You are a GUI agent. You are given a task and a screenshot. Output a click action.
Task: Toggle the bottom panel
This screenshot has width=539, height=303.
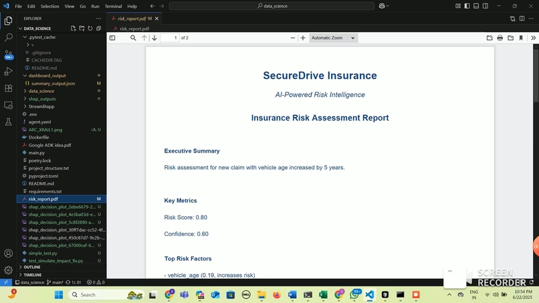[476, 6]
